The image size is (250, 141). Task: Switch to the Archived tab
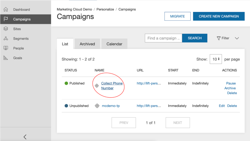87,44
